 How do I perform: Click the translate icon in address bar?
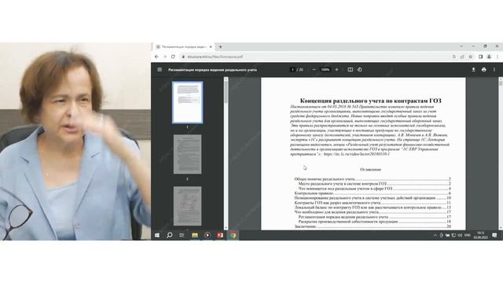(x=454, y=57)
